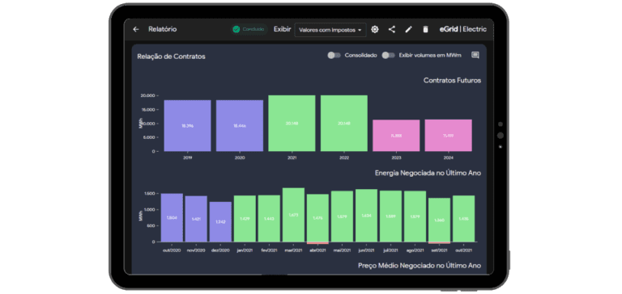Click the Concluído status badge
Viewport: 622px width, 294px height.
[249, 29]
